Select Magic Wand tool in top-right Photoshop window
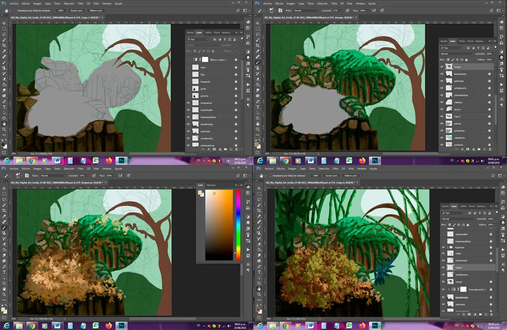Screen dimensions: 507x330 pyautogui.click(x=258, y=40)
